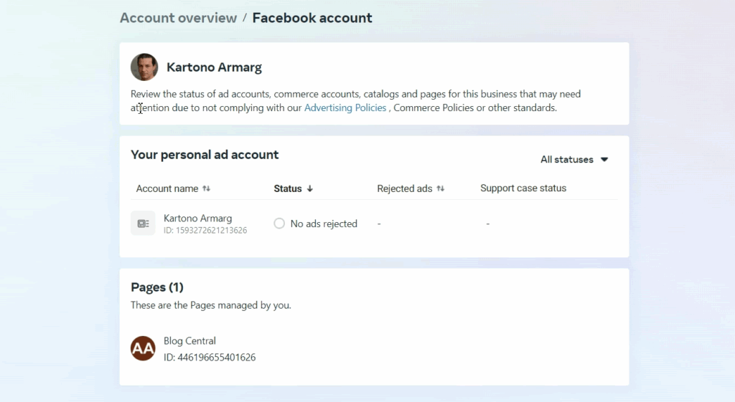Select the Status column header label
The width and height of the screenshot is (735, 402).
pyautogui.click(x=288, y=189)
